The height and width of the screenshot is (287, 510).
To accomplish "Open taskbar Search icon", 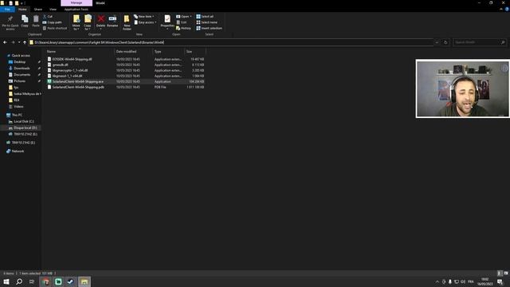I will click(19, 281).
